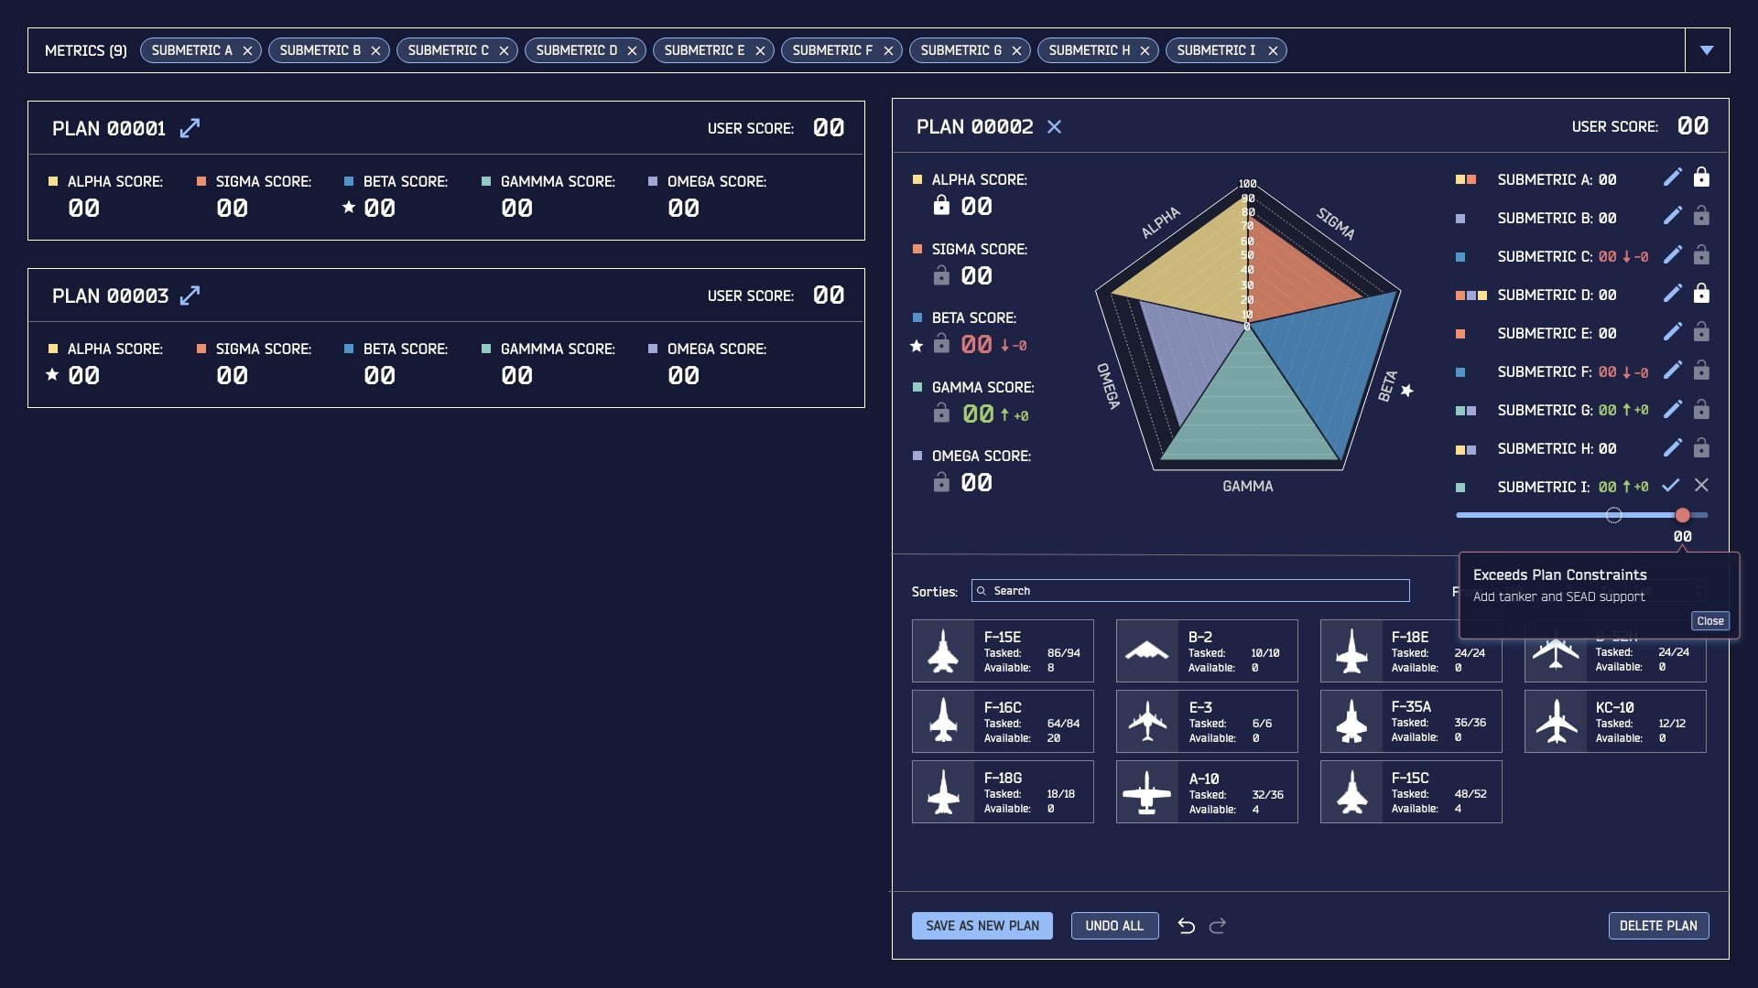Toggle the lock on Submetric D
The width and height of the screenshot is (1758, 988).
pyautogui.click(x=1701, y=293)
